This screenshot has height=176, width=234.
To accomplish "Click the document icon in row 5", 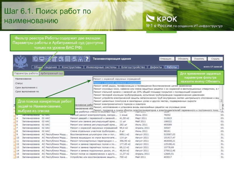I will point(15,121).
